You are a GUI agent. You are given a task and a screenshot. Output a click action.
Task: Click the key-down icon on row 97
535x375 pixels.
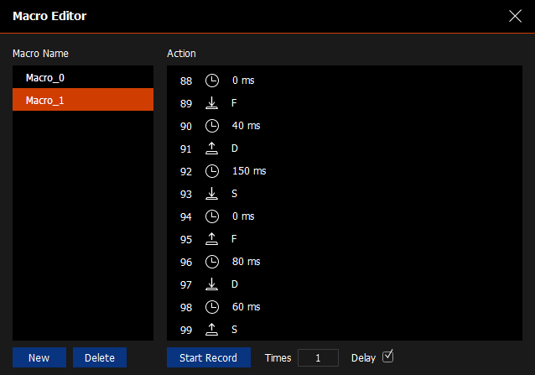coord(212,284)
